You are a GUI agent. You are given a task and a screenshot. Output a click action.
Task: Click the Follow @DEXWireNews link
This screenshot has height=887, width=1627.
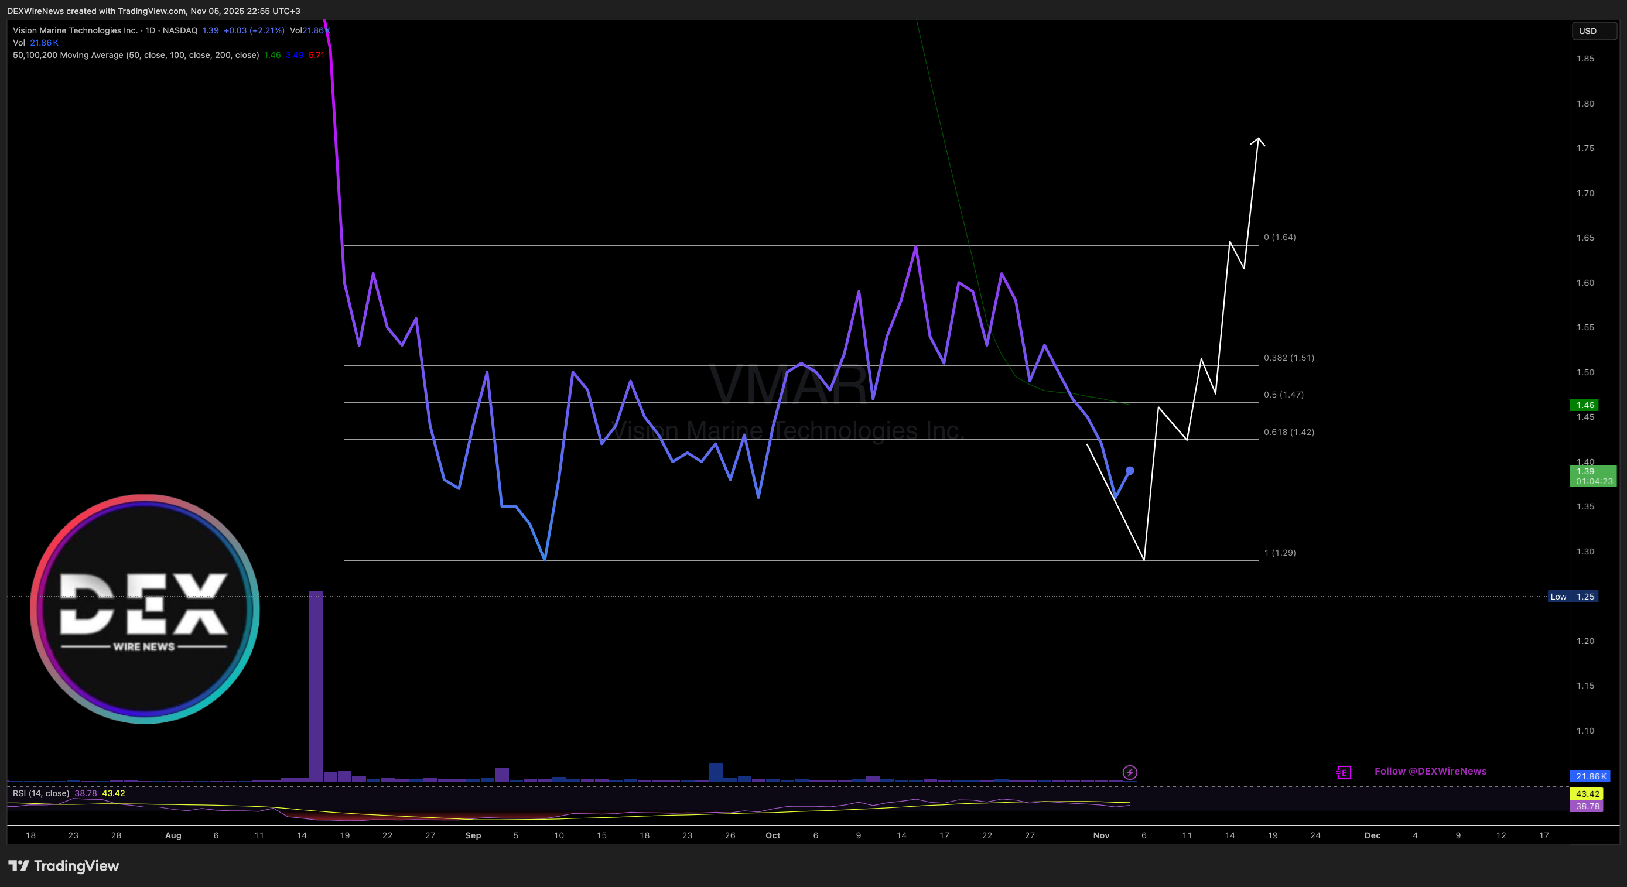coord(1430,771)
